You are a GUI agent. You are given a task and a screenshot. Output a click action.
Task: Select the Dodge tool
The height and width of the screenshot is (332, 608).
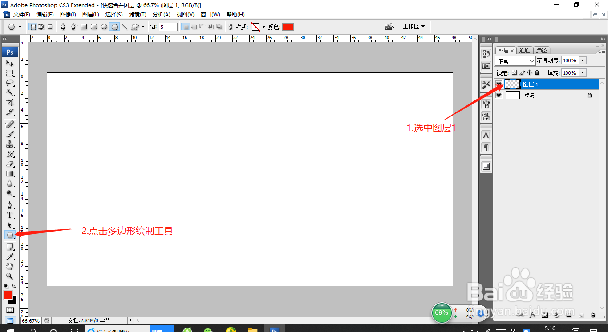(10, 193)
